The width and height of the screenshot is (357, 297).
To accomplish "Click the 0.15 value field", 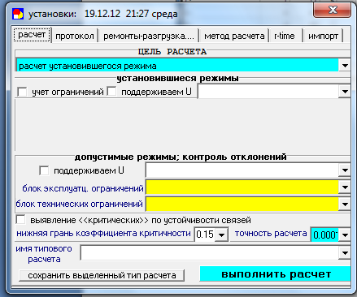I will [x=206, y=235].
